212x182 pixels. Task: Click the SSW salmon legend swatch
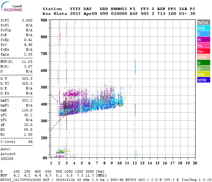(204, 57)
